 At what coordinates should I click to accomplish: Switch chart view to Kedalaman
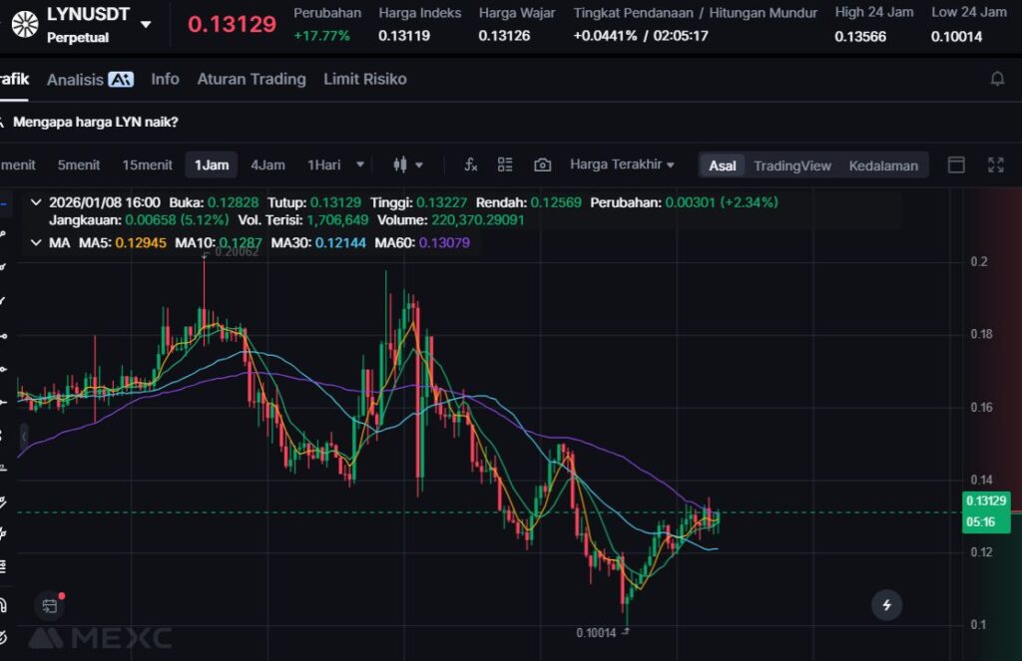click(882, 165)
